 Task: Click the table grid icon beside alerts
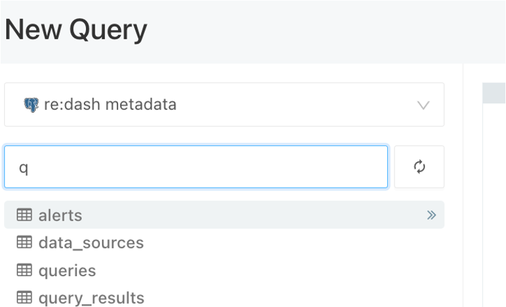tap(24, 214)
